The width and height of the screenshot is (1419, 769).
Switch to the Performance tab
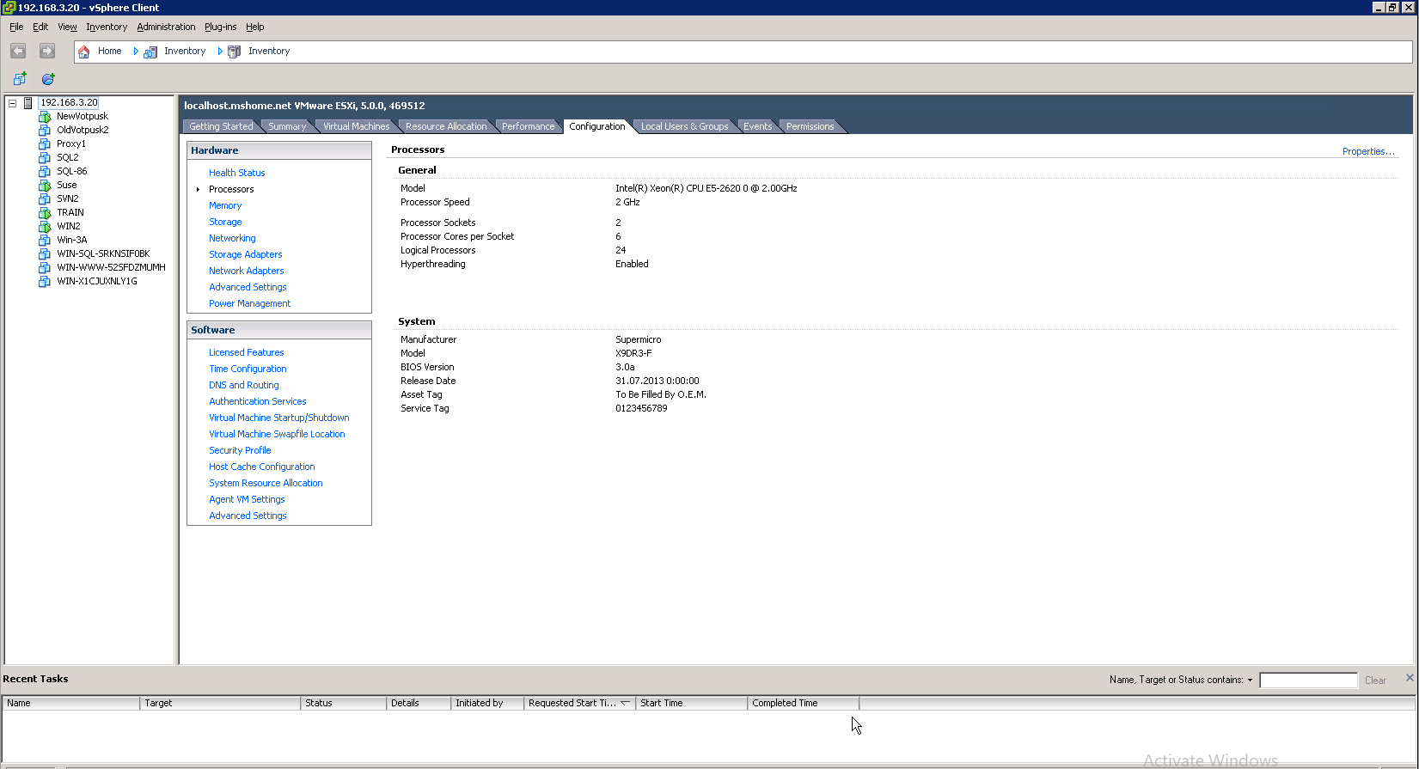[x=528, y=126]
